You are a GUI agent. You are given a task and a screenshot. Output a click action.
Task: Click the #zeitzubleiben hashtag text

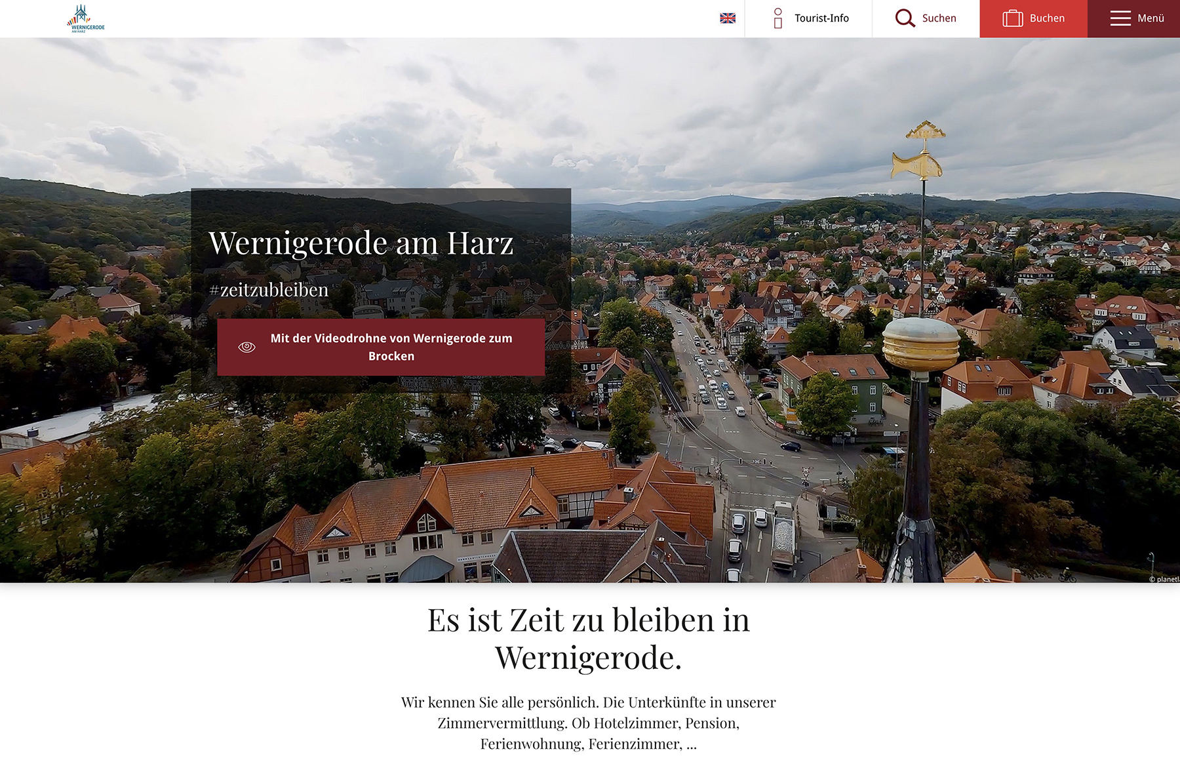pos(269,290)
